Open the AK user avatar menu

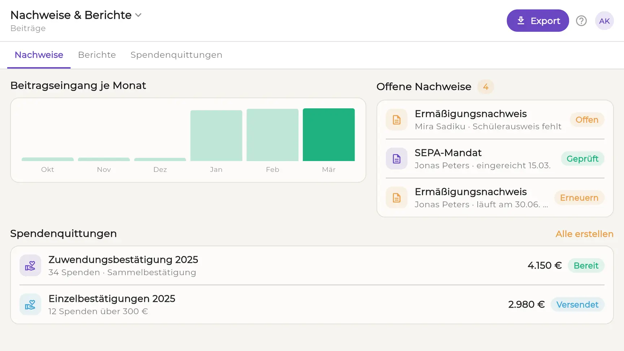[604, 21]
